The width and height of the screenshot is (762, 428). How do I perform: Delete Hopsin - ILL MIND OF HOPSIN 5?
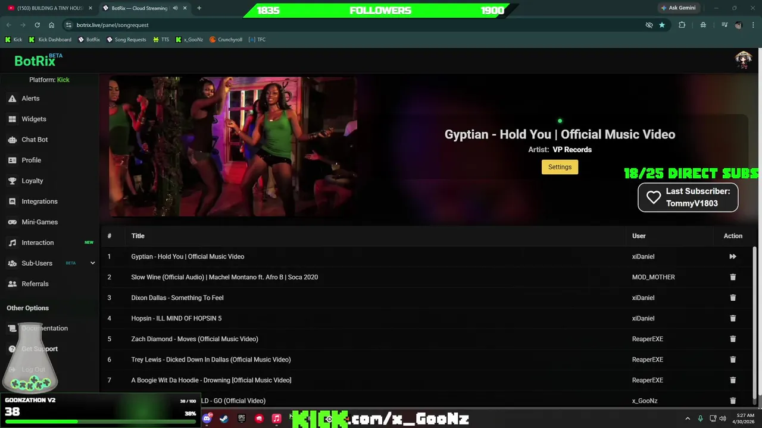tap(733, 319)
